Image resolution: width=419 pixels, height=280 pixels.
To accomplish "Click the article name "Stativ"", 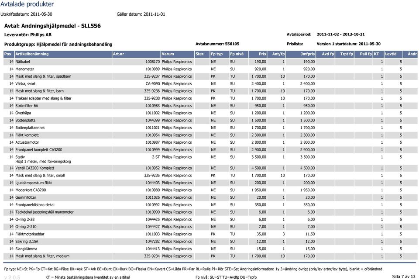I will click(20, 157).
